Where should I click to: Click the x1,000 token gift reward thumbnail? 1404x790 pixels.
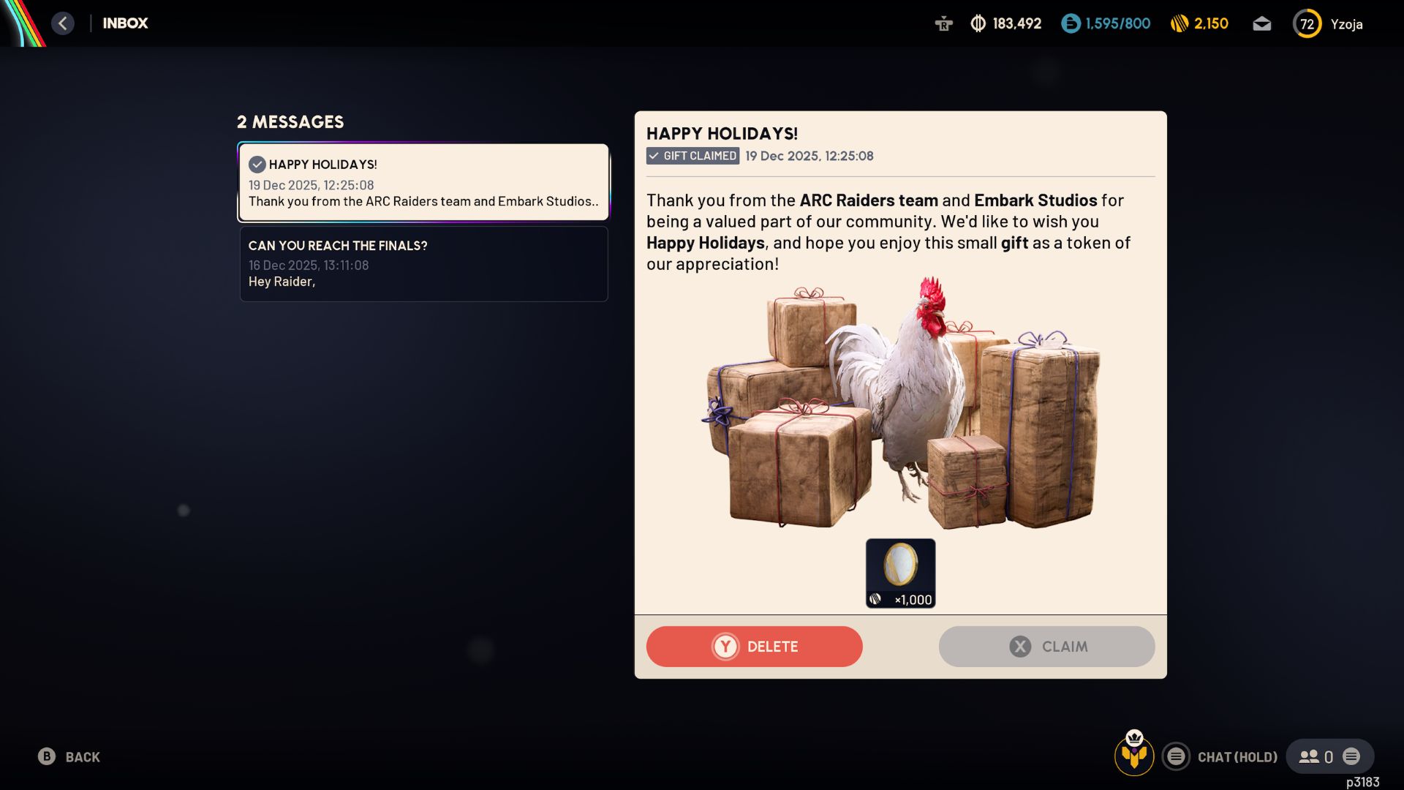[900, 573]
